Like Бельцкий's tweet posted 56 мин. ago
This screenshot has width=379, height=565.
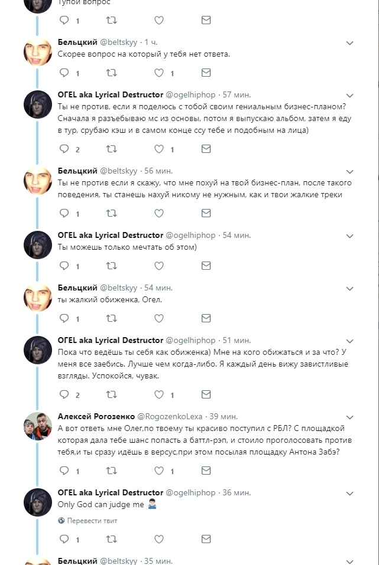click(x=158, y=213)
